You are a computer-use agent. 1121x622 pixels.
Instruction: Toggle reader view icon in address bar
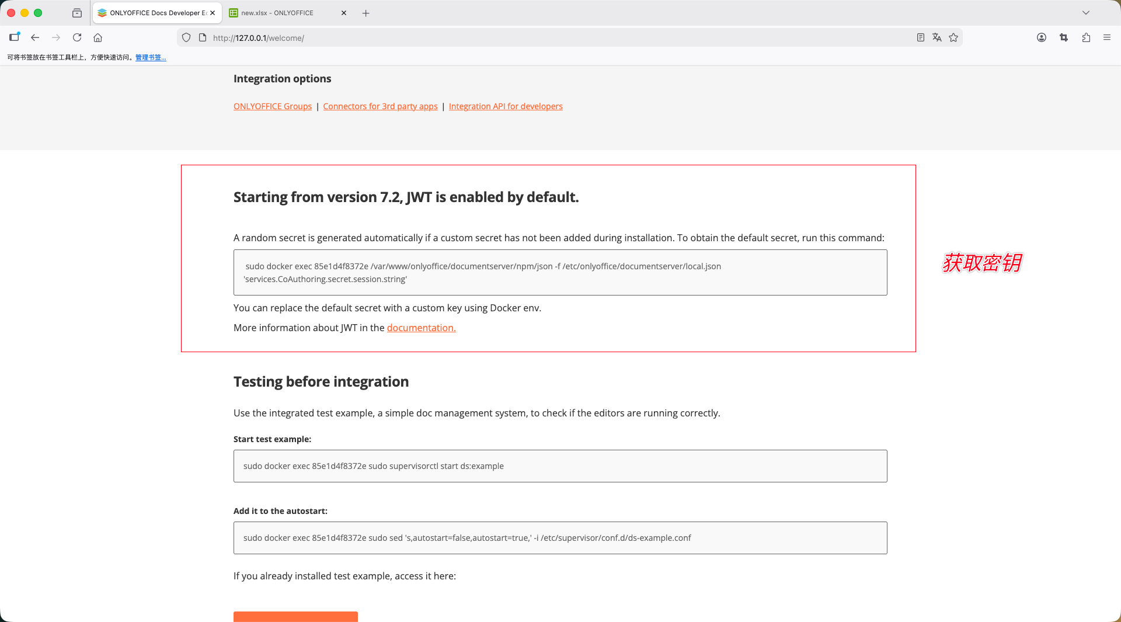coord(921,37)
